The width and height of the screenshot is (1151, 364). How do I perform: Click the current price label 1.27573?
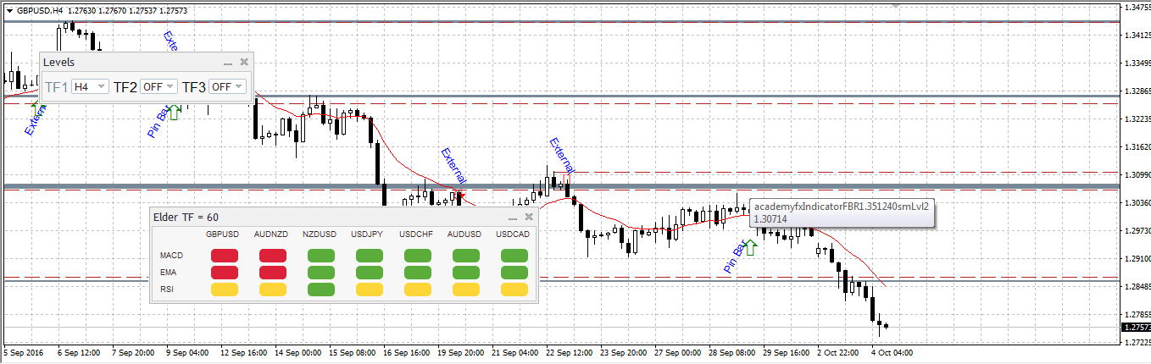click(1136, 327)
